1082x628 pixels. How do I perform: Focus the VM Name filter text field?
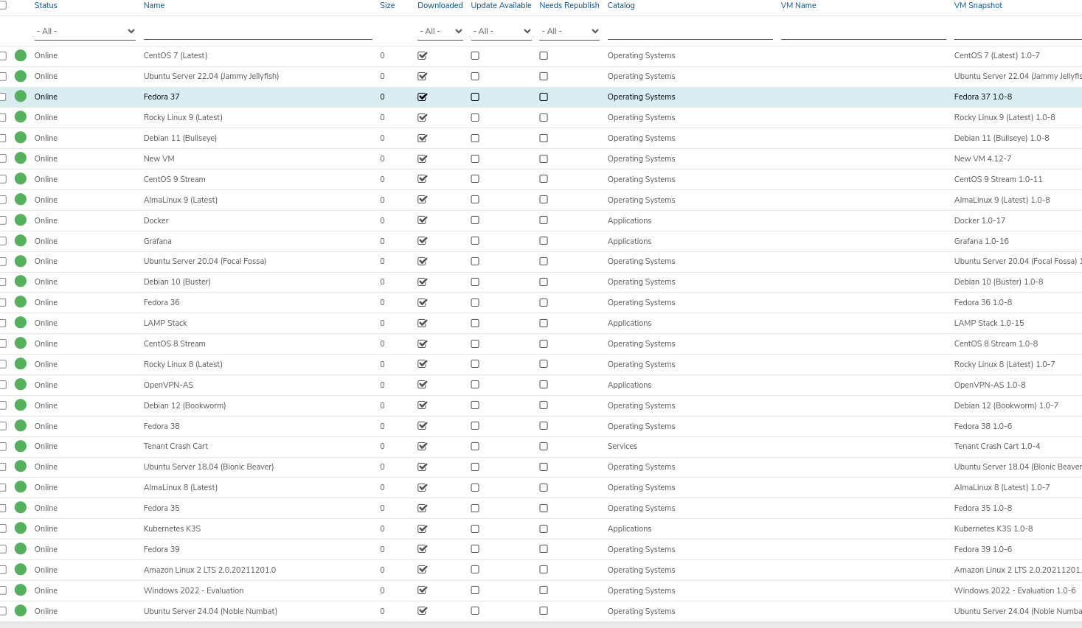pyautogui.click(x=864, y=31)
